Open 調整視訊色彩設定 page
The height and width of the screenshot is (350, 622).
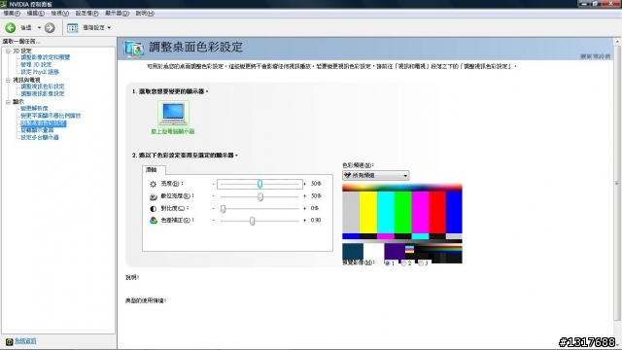43,87
